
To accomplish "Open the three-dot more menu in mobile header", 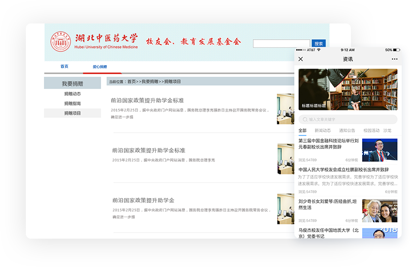I will pyautogui.click(x=394, y=59).
